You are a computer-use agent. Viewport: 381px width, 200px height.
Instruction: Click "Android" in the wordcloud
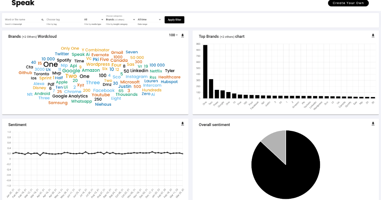click(42, 94)
